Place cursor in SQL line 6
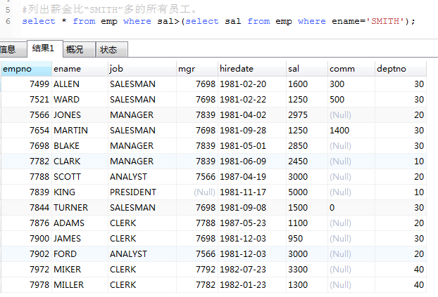 click(x=218, y=21)
